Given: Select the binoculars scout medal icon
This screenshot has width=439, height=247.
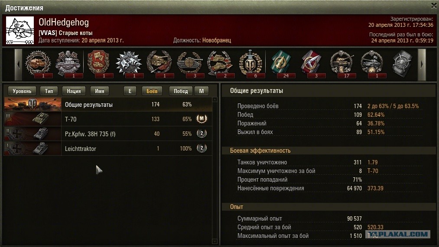Looking at the screenshot, I should [x=129, y=64].
